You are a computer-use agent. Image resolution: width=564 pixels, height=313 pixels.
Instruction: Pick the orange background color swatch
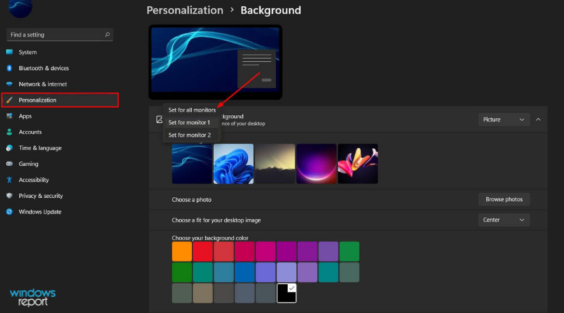click(182, 251)
